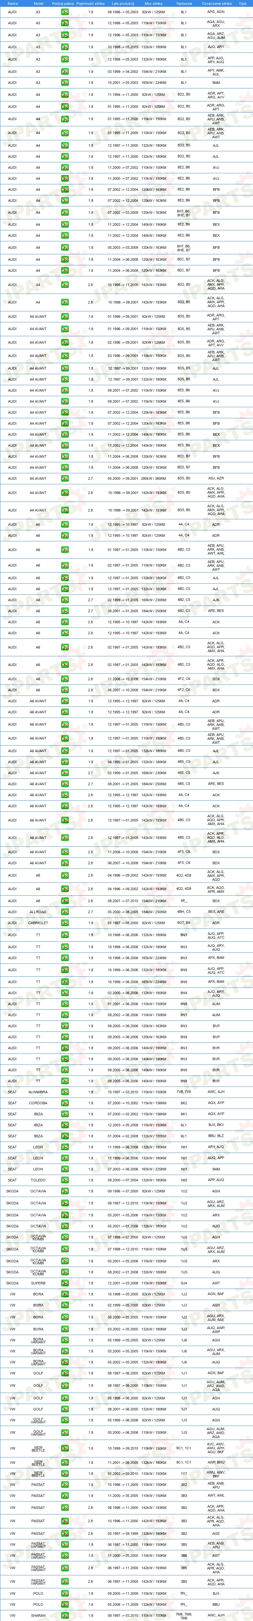Click the Oznaczenie silnika column header
This screenshot has height=1621, width=253.
[216, 3]
